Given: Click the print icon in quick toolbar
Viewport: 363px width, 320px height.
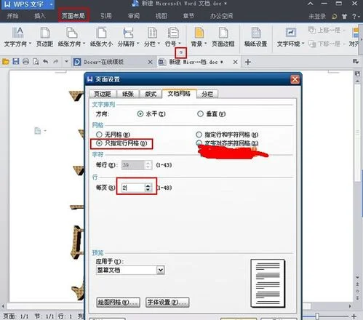Looking at the screenshot, I should (x=25, y=62).
